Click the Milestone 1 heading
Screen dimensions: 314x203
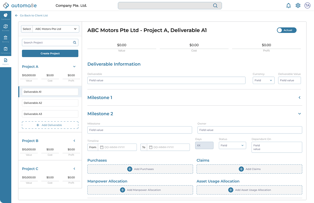coord(100,97)
